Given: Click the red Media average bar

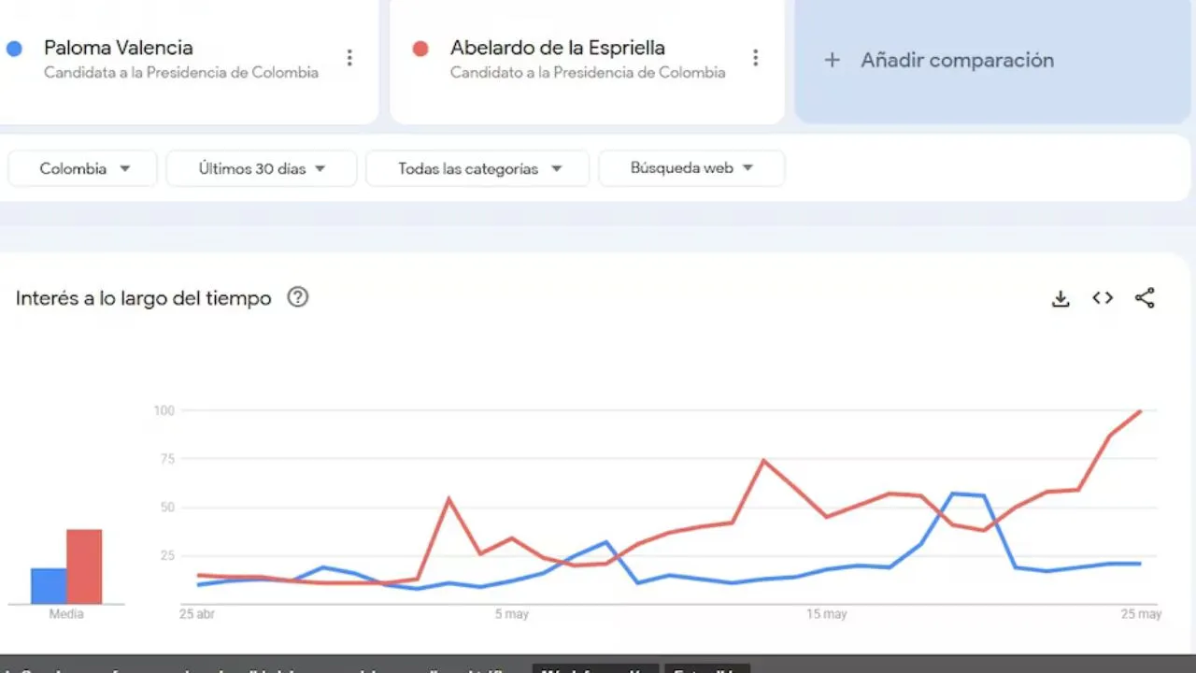Looking at the screenshot, I should pyautogui.click(x=84, y=566).
